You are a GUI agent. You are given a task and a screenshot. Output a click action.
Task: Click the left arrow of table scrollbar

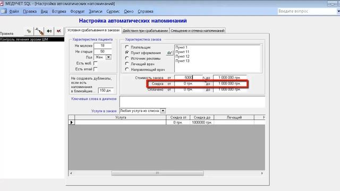71,173
